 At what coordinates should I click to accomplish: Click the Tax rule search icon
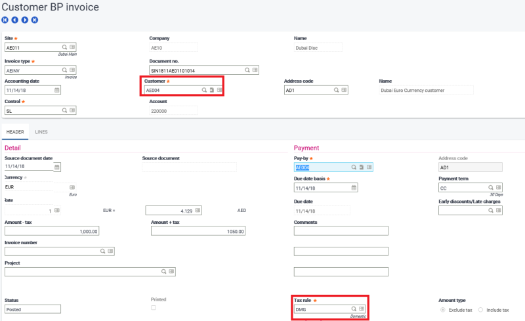354,309
